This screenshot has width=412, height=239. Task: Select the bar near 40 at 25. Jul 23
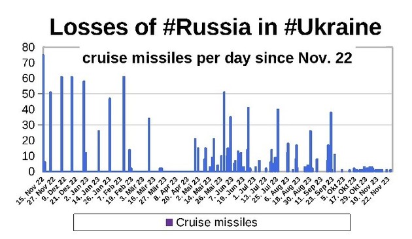(278, 140)
